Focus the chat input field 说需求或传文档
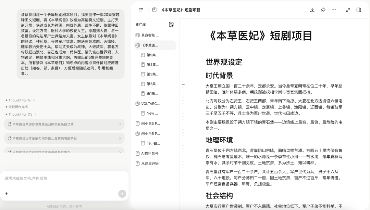This screenshot has width=370, height=210. pos(64,179)
